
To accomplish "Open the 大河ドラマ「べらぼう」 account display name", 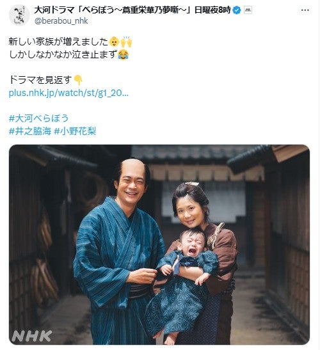I will click(x=132, y=10).
